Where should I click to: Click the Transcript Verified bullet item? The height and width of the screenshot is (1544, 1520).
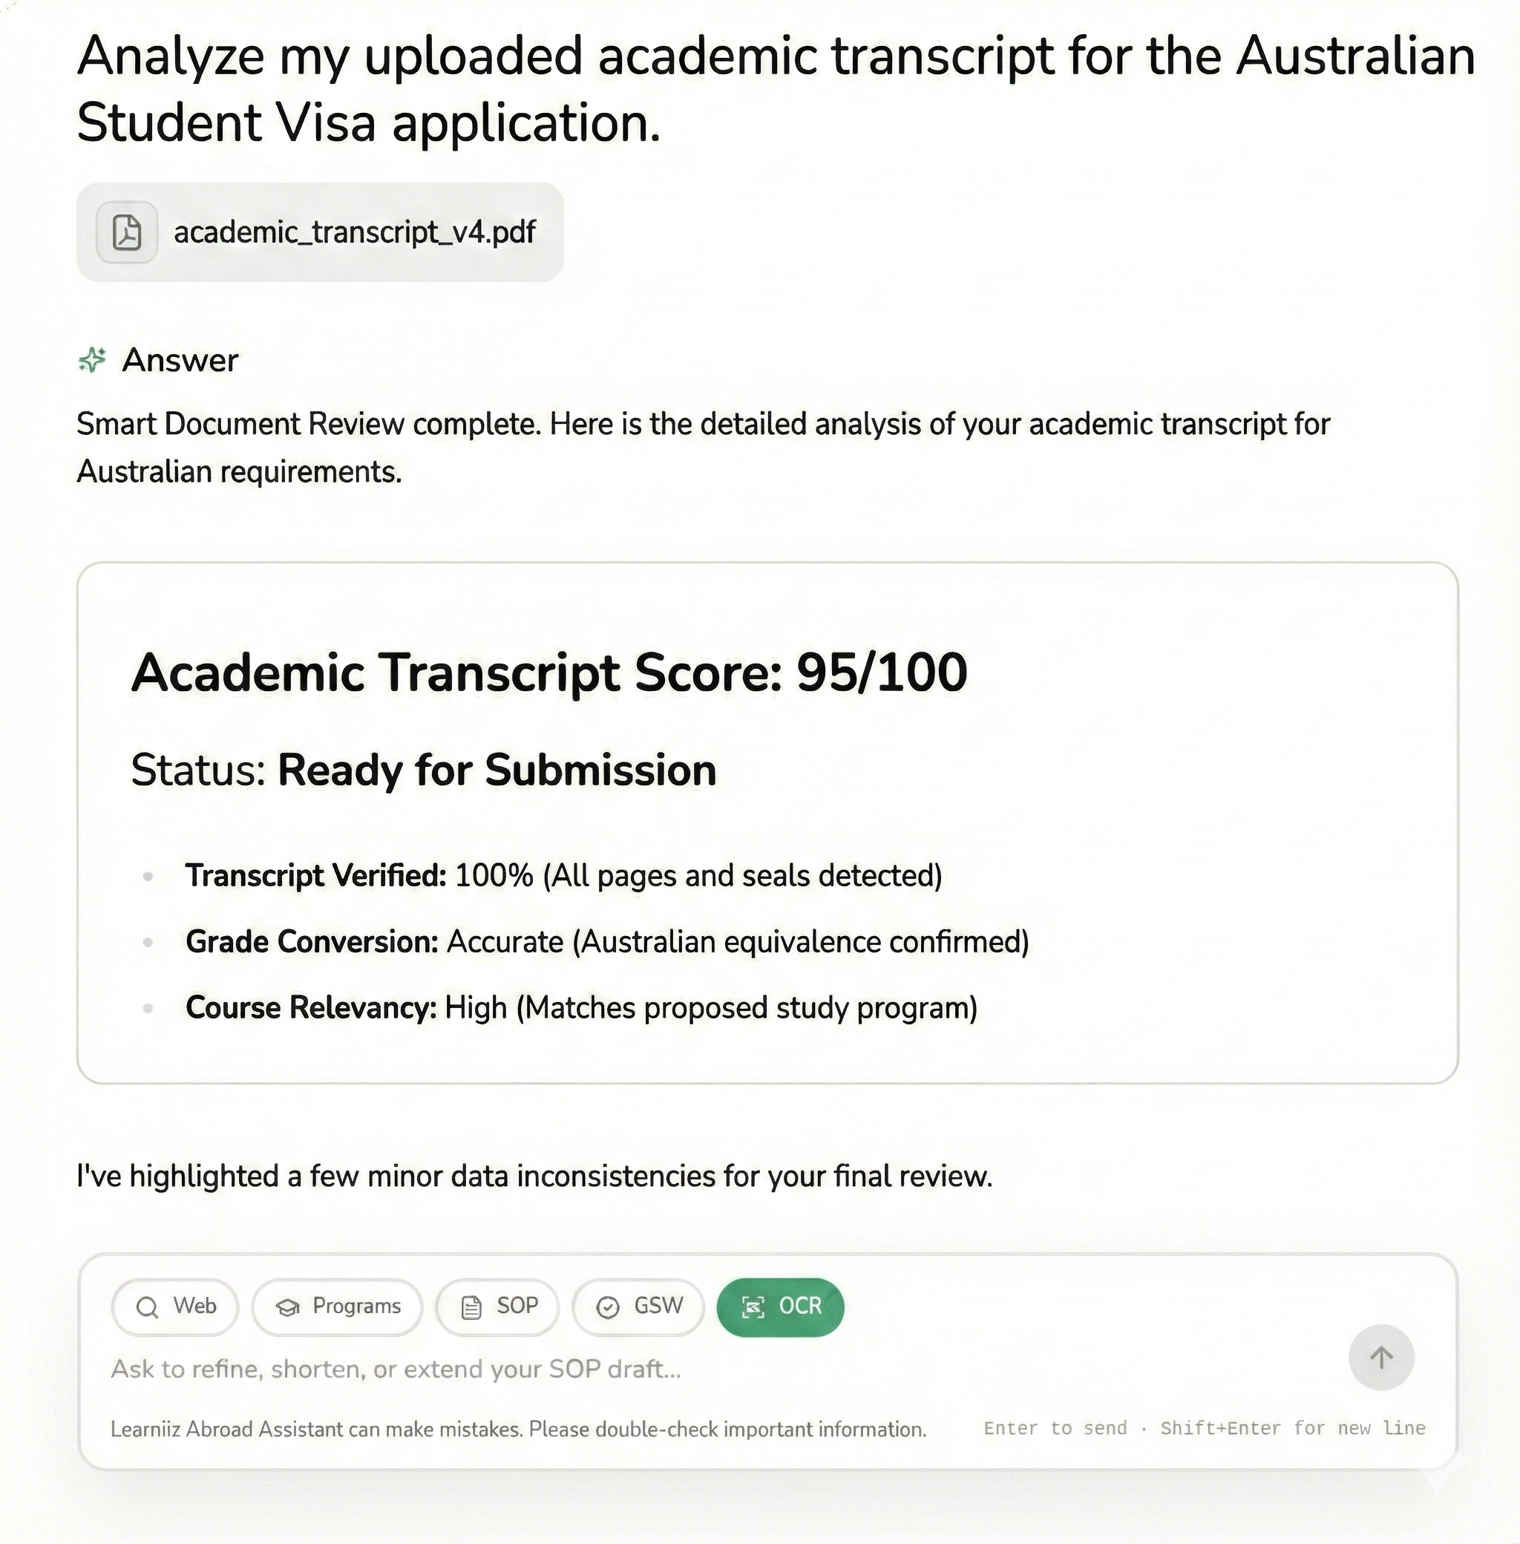(563, 876)
